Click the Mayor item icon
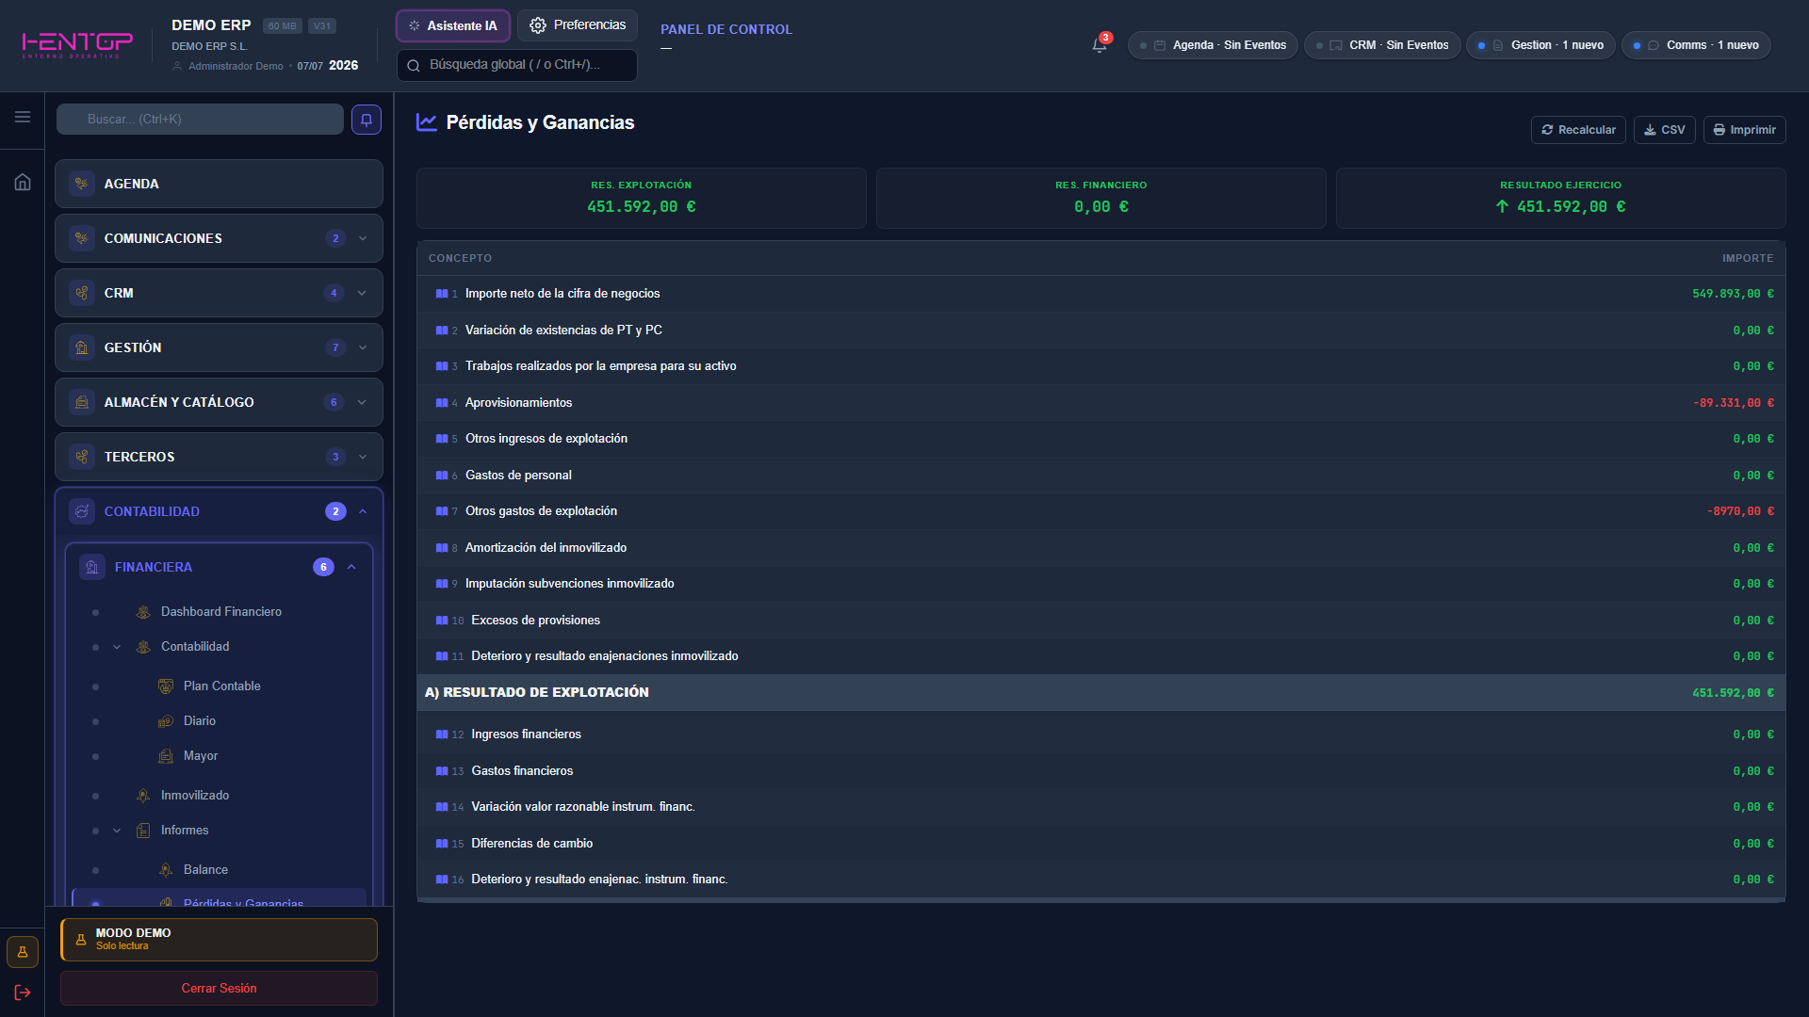The width and height of the screenshot is (1809, 1017). [x=166, y=756]
